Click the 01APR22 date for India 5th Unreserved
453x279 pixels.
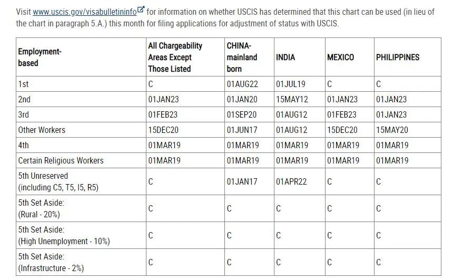point(291,181)
